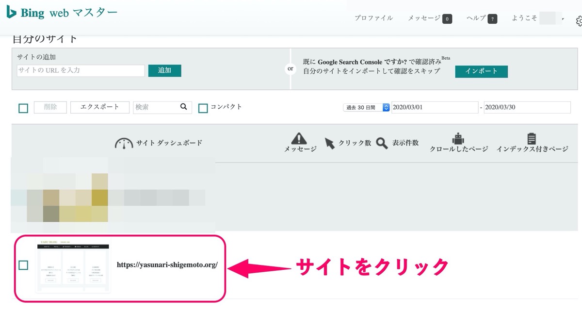Click the yasunari-shigemoto site thumbnail

[73, 265]
